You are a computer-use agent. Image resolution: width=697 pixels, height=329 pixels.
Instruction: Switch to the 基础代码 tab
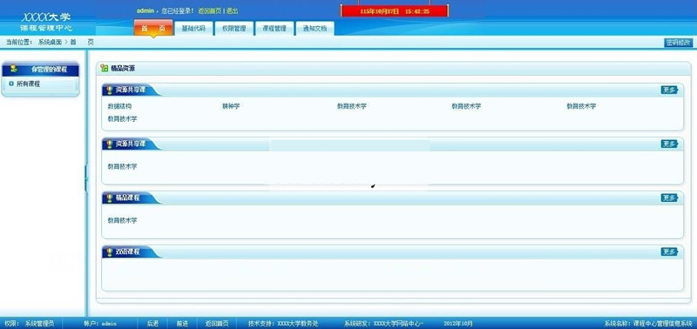click(x=193, y=29)
